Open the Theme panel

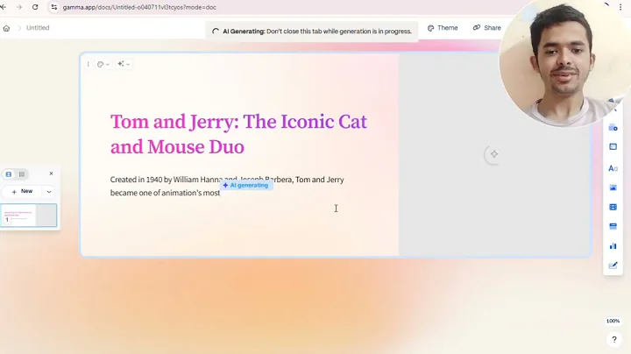pos(443,28)
